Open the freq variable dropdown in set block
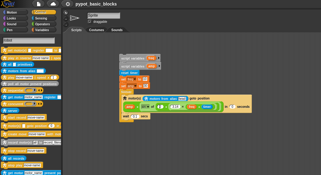 tap(135, 79)
